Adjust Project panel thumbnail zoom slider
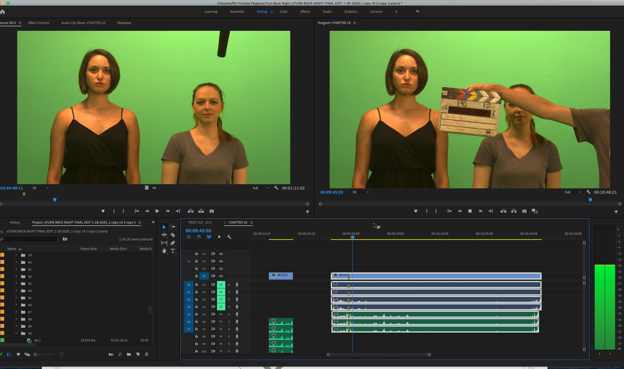 36,354
